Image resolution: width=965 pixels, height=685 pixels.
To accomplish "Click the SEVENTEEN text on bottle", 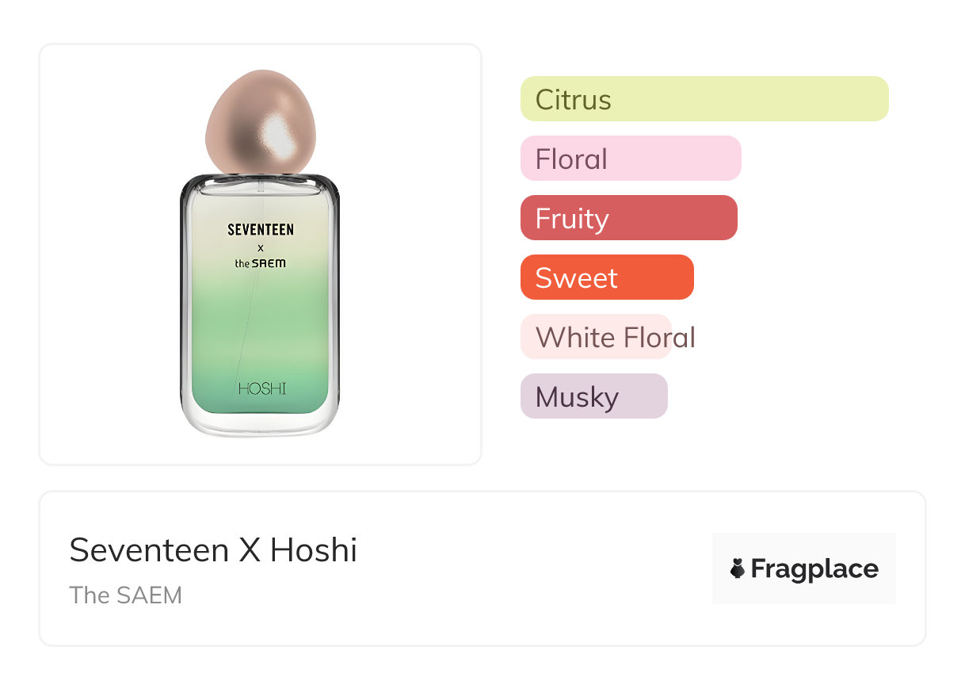I will (260, 230).
